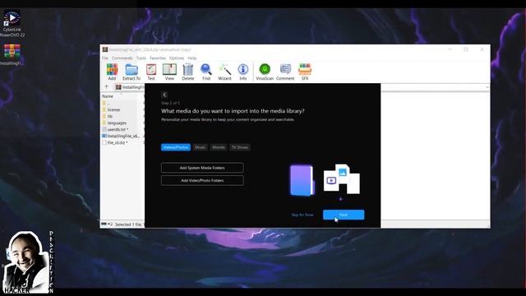Click the Comment toolbar icon
Image resolution: width=526 pixels, height=296 pixels.
[285, 72]
